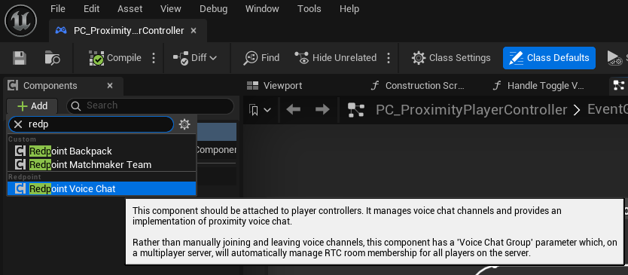Open the Diff dropdown

[x=195, y=58]
